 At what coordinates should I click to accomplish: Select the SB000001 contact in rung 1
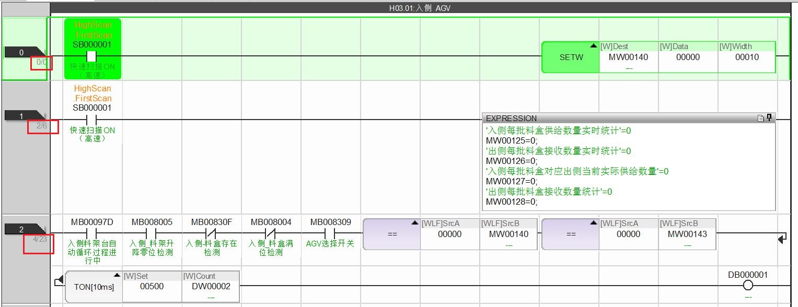click(92, 119)
